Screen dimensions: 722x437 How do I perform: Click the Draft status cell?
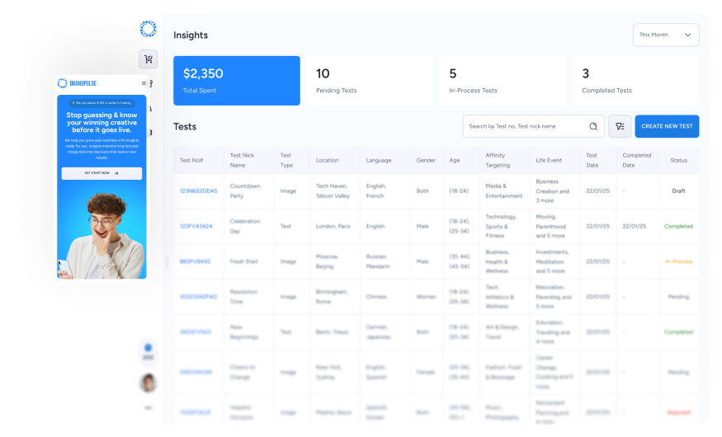pos(679,191)
